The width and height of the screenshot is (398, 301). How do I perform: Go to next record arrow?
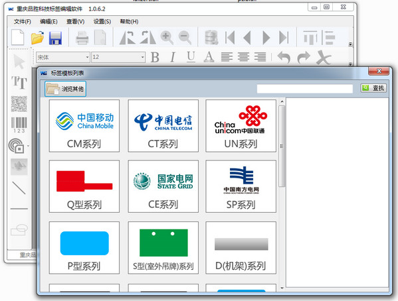266,38
